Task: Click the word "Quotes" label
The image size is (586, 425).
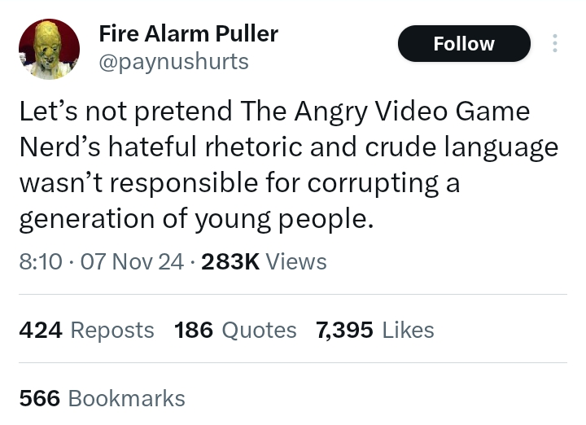Action: click(x=259, y=330)
